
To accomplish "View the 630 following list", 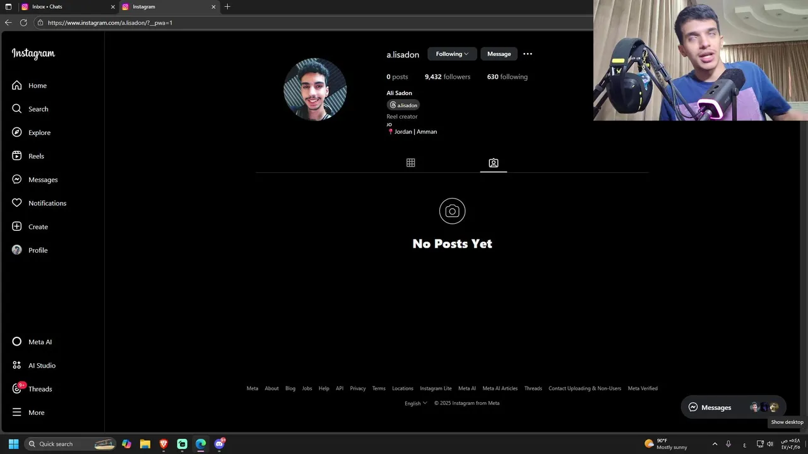I will (507, 77).
